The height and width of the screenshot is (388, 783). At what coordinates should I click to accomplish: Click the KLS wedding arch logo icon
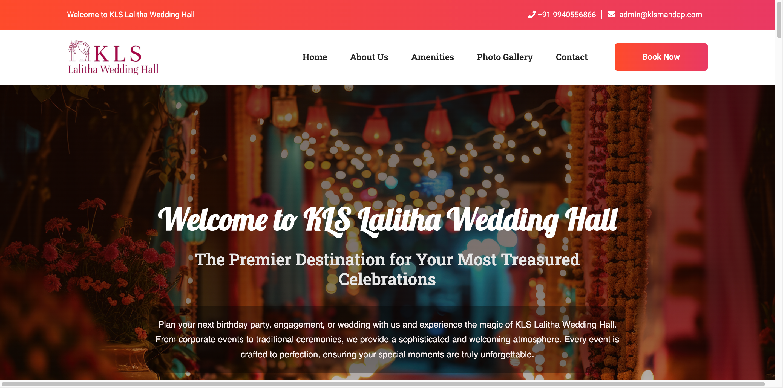(x=79, y=51)
